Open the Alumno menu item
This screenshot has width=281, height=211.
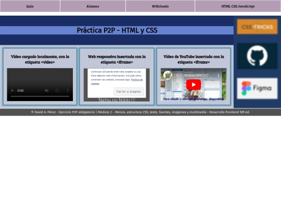pos(93,6)
